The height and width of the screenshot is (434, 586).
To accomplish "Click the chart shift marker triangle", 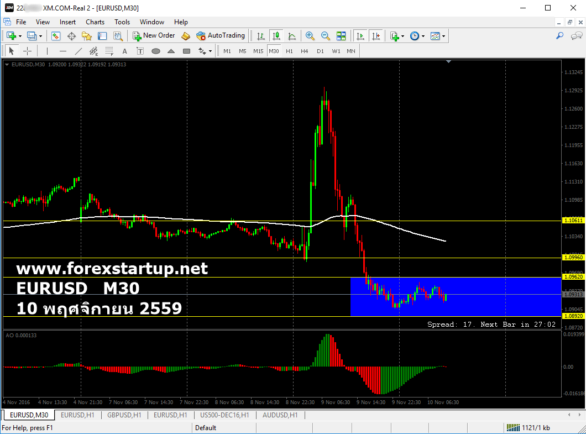I will 448,61.
